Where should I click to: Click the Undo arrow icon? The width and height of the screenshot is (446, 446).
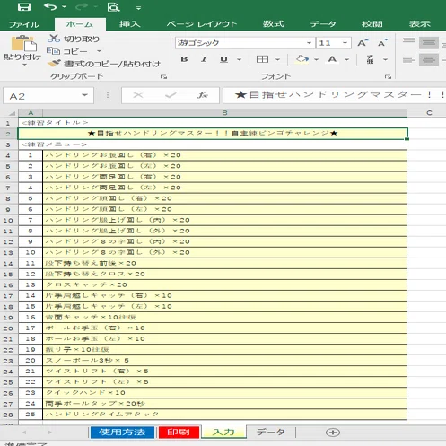click(x=50, y=6)
